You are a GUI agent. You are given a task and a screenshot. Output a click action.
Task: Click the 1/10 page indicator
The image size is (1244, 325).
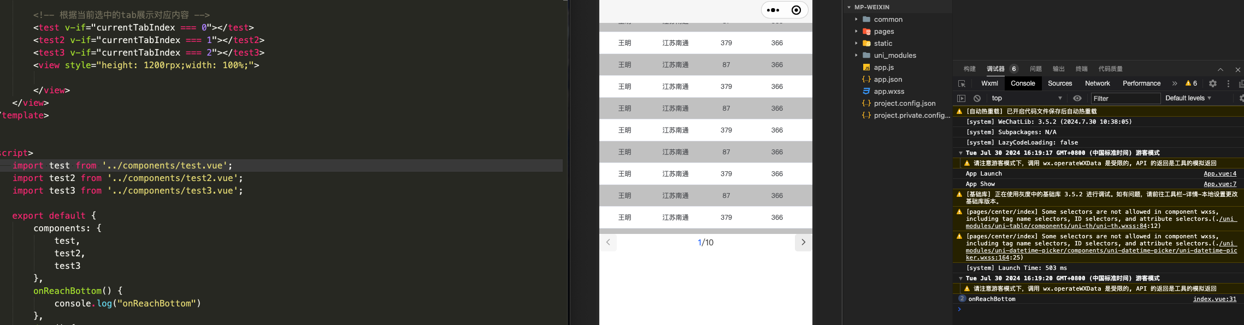[705, 242]
